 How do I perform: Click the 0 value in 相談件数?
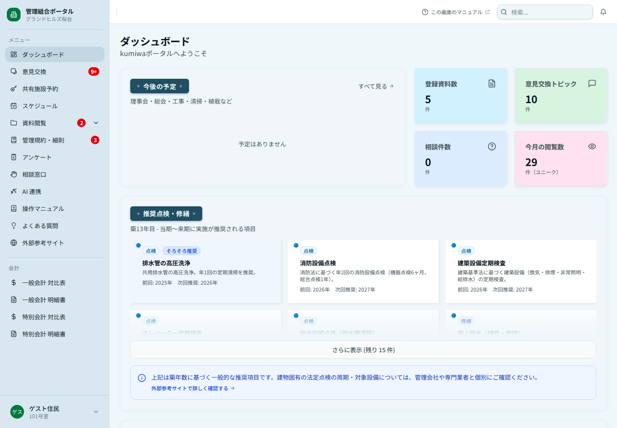[428, 162]
